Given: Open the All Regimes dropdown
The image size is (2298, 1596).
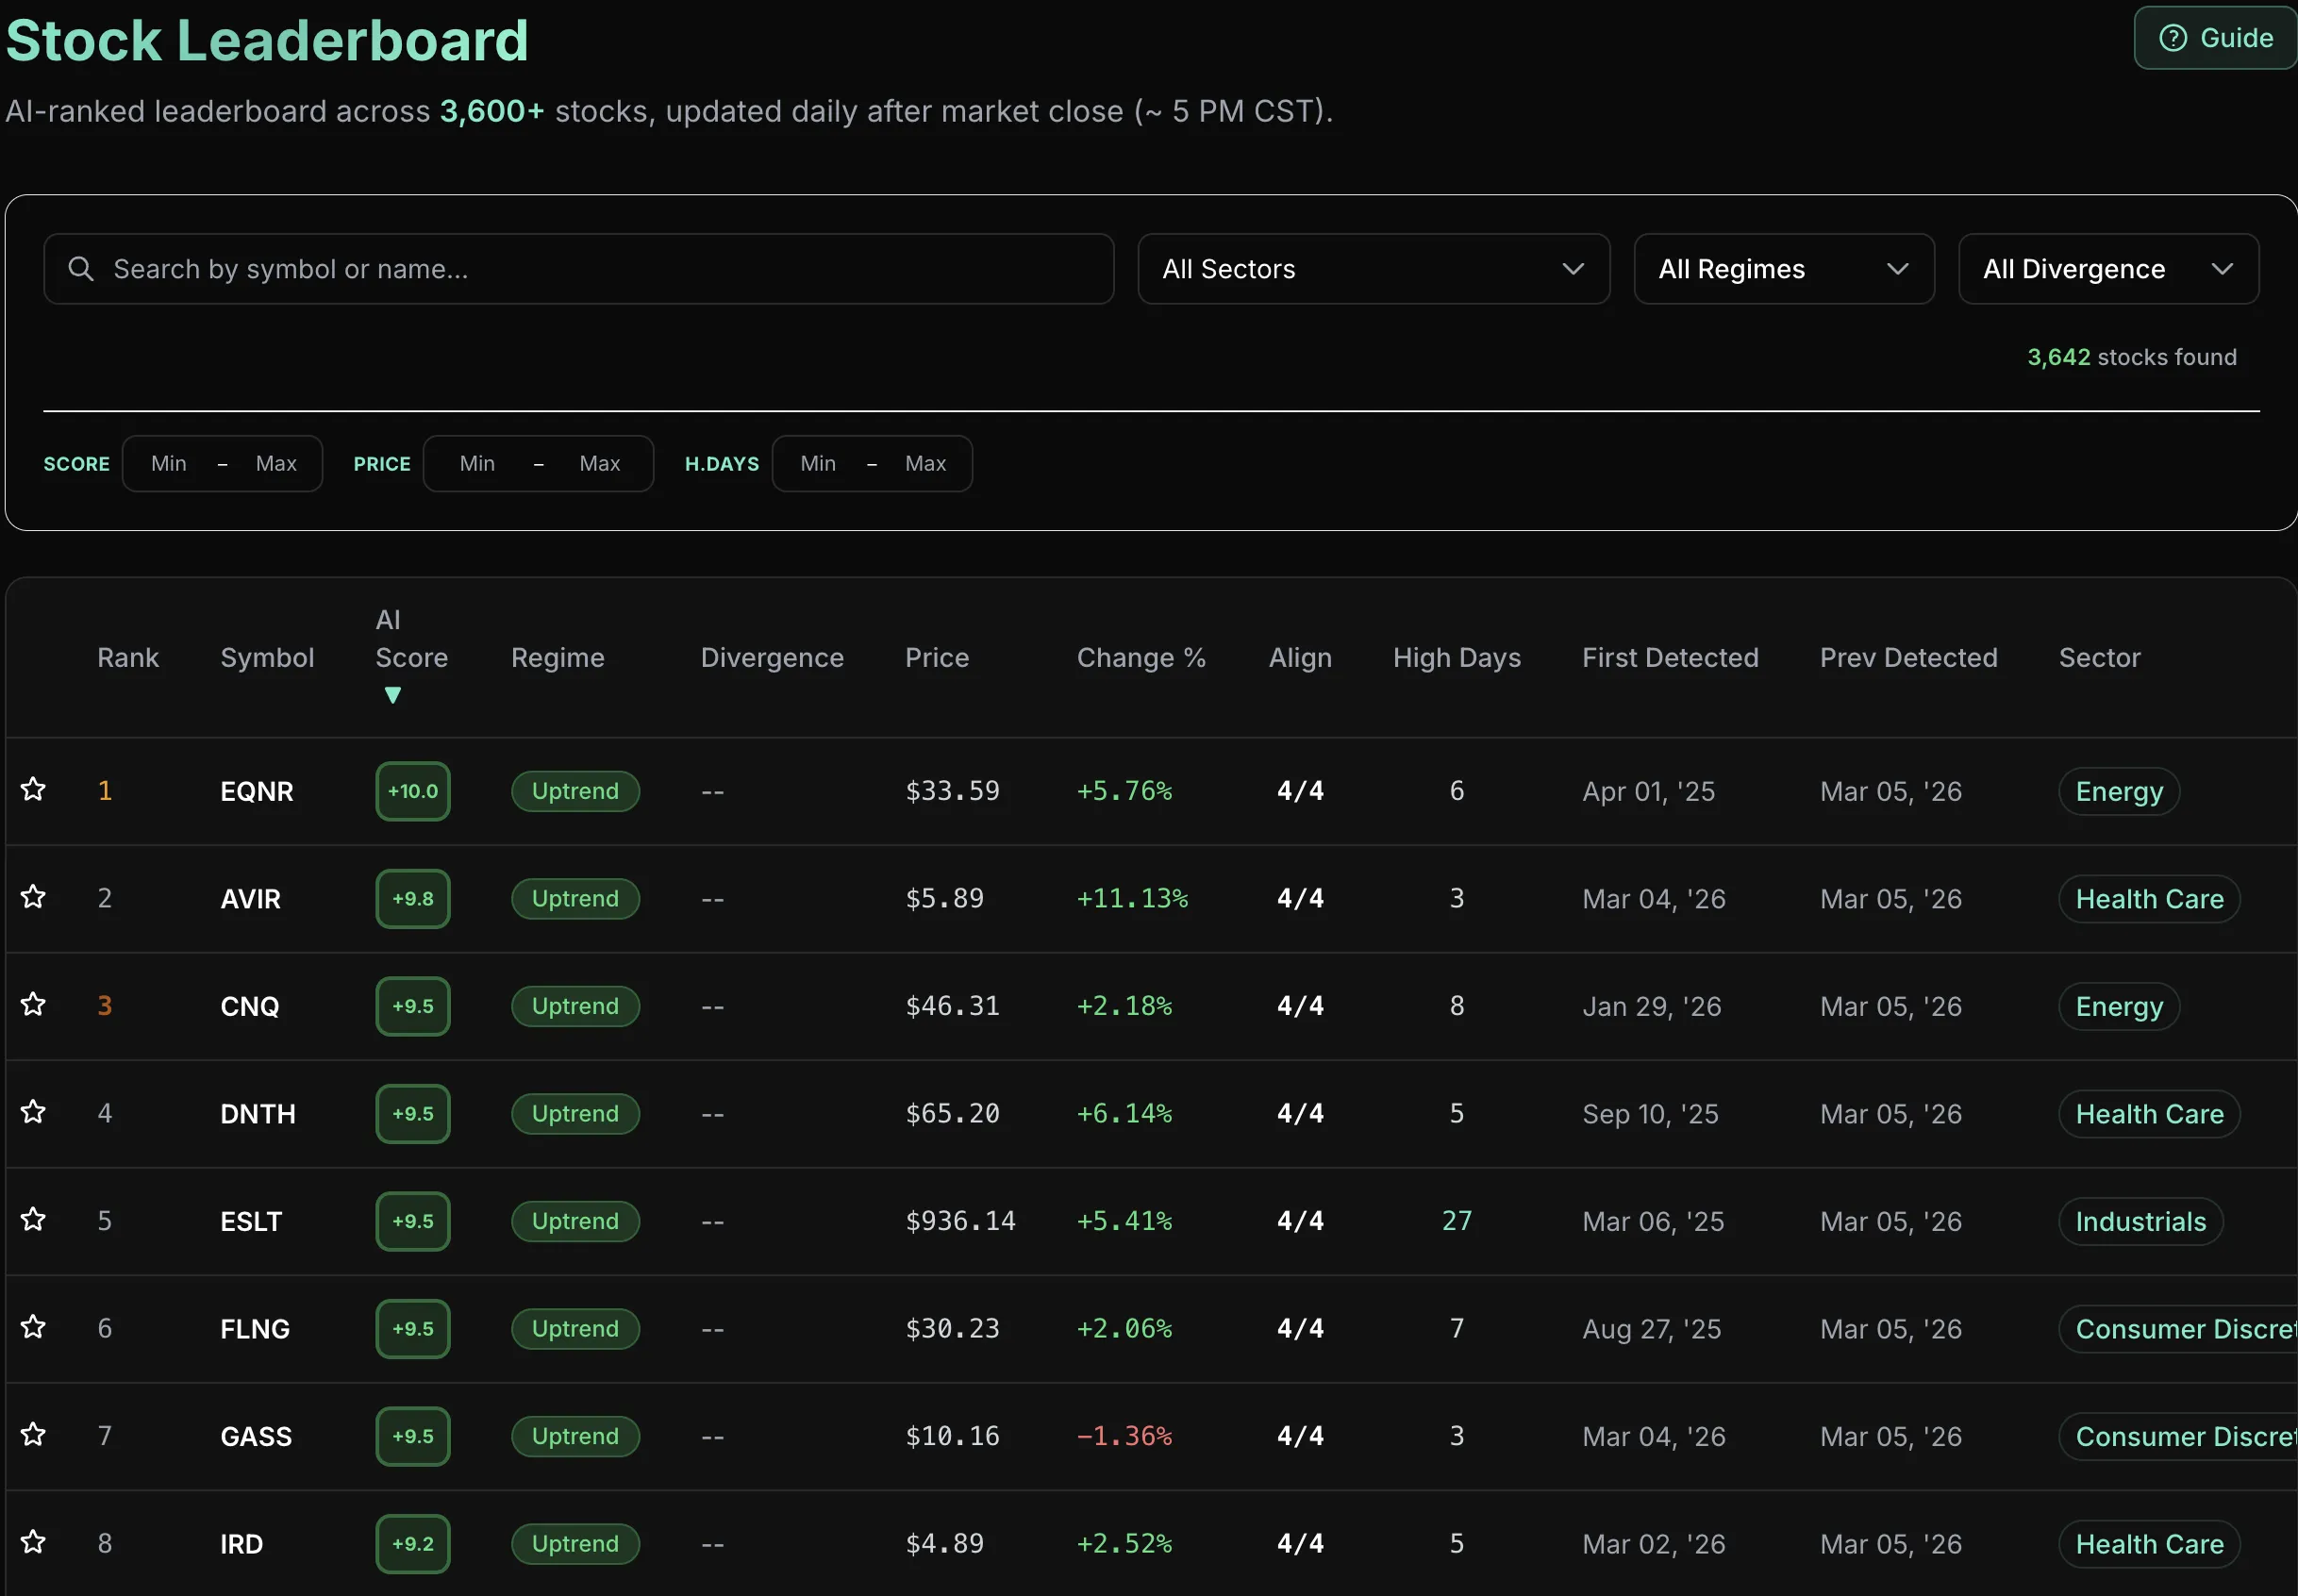Looking at the screenshot, I should click(1784, 269).
